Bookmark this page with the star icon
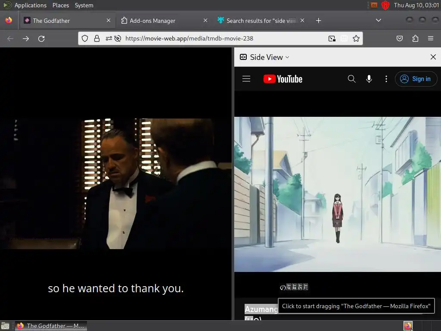This screenshot has height=331, width=441. (356, 38)
